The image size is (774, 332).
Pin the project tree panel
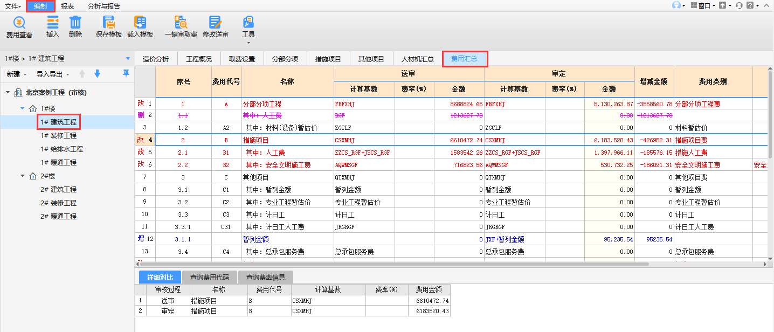(126, 74)
